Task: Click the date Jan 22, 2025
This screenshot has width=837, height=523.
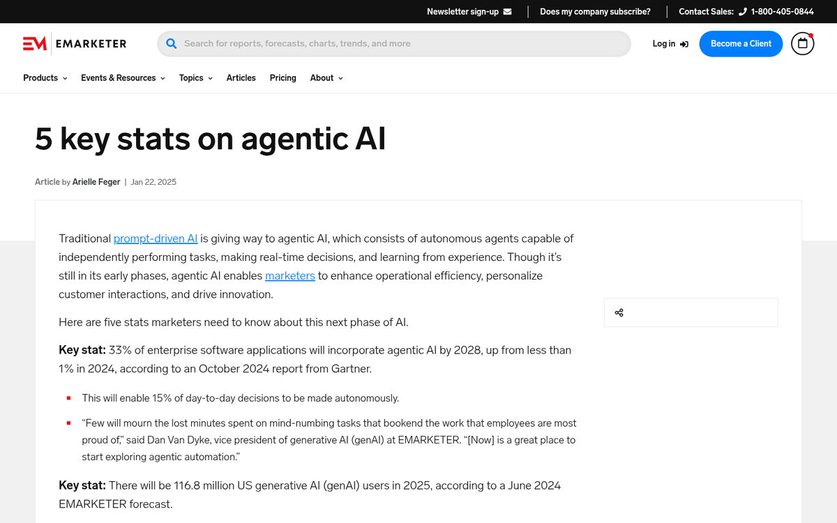Action: (153, 182)
